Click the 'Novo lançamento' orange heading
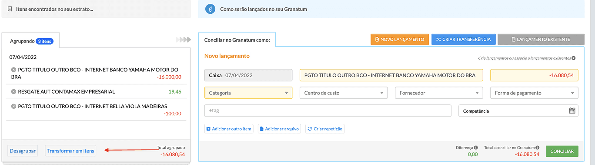 tap(227, 56)
